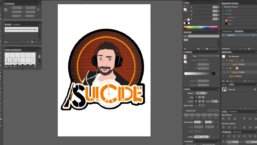Image resolution: width=257 pixels, height=145 pixels.
Task: Switch to the OpenType tab
Action: click(237, 132)
